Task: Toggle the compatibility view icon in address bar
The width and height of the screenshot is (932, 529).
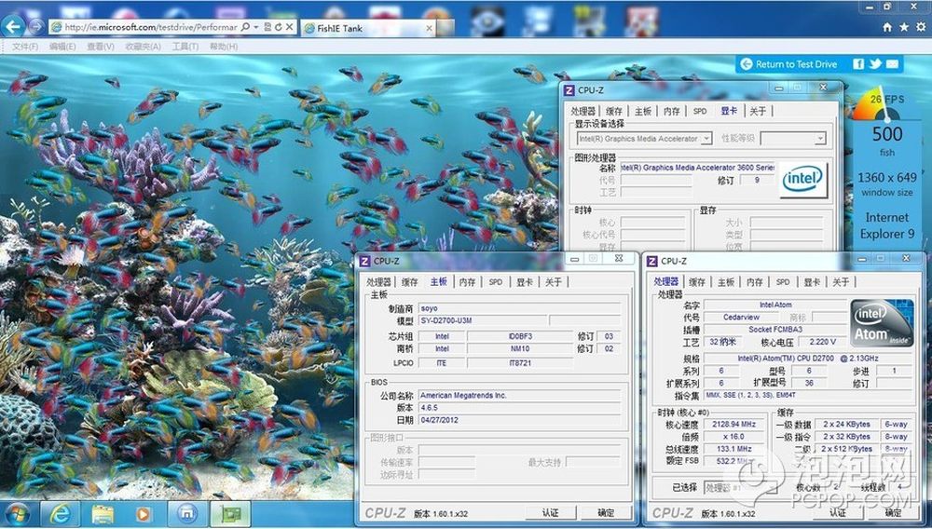Action: click(x=267, y=27)
